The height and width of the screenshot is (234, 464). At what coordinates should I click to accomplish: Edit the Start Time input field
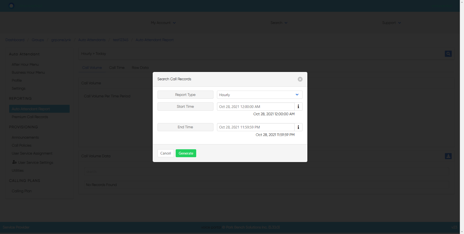tap(255, 107)
